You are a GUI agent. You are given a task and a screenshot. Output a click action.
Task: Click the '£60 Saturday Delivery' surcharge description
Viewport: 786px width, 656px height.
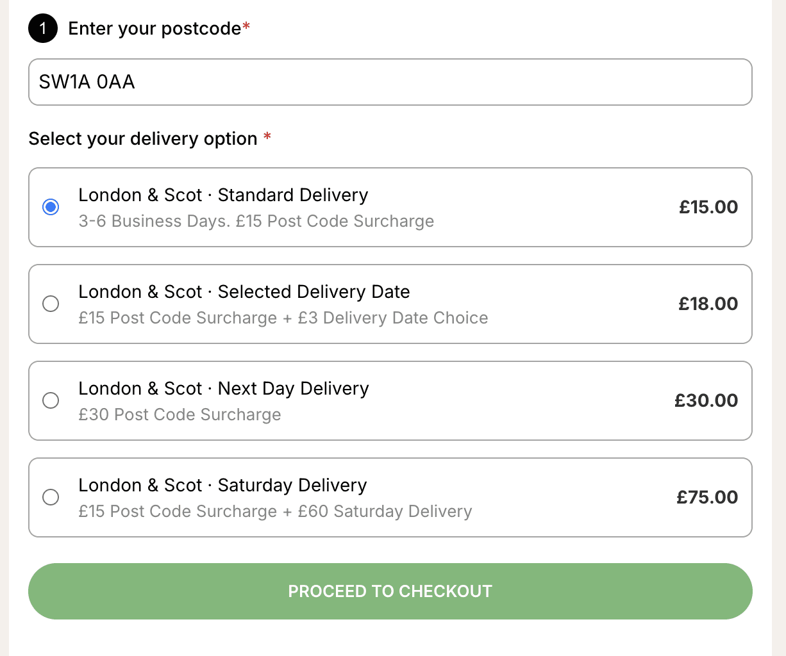click(385, 511)
